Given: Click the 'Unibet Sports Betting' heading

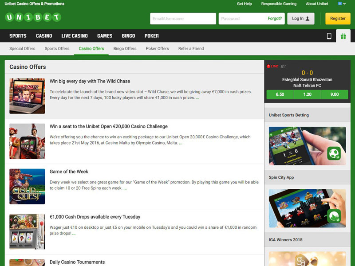Looking at the screenshot, I should point(289,115).
